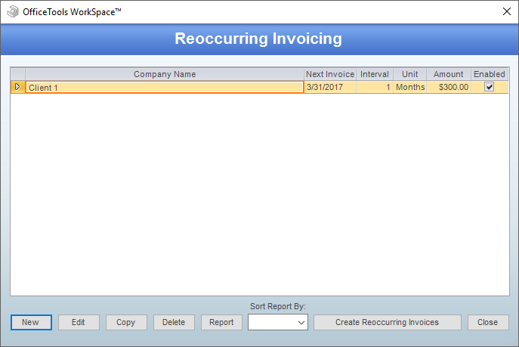
Task: Click the Amount column header
Action: click(449, 74)
